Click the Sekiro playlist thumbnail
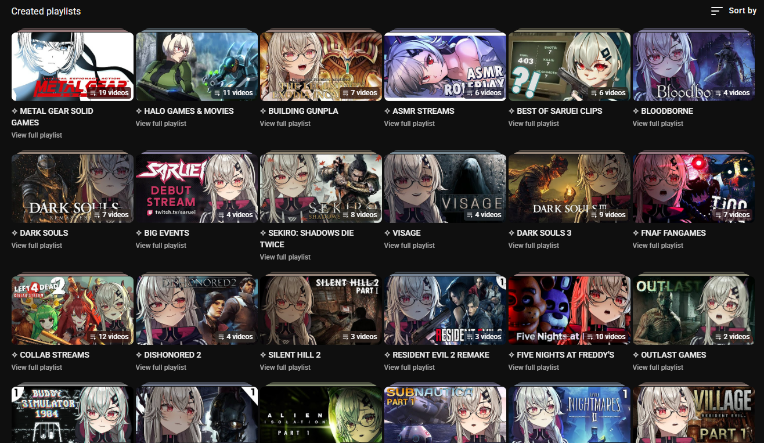This screenshot has height=443, width=764. (321, 189)
